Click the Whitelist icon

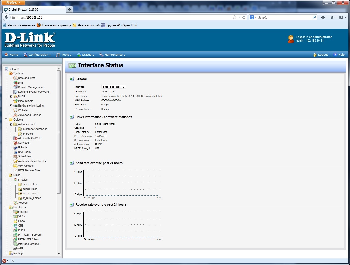tap(16, 110)
